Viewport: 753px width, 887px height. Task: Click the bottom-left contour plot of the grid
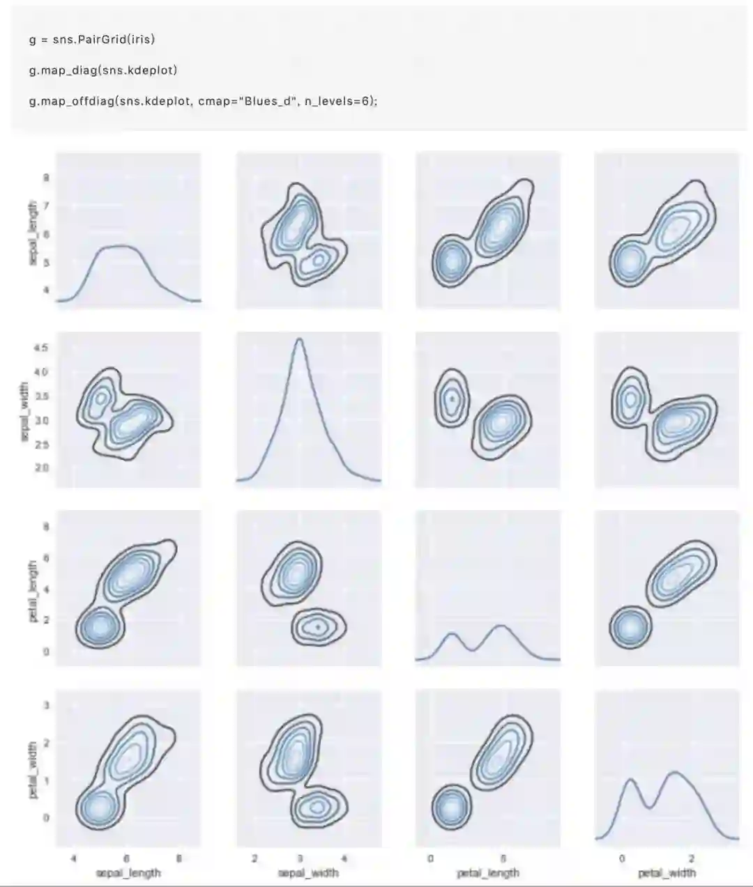128,768
